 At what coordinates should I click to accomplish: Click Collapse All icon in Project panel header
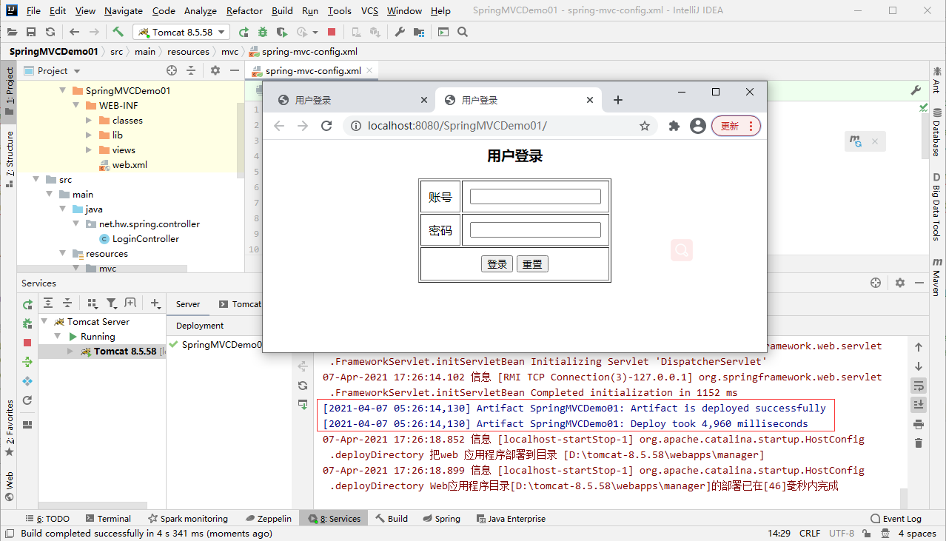point(191,70)
